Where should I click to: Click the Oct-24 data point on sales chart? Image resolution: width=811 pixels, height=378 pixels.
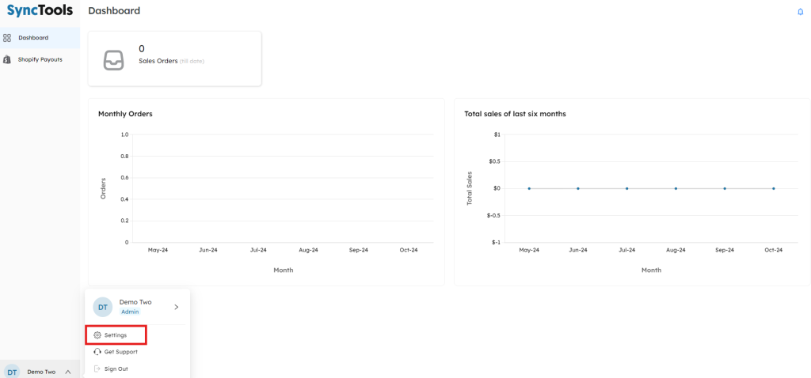[x=773, y=188]
